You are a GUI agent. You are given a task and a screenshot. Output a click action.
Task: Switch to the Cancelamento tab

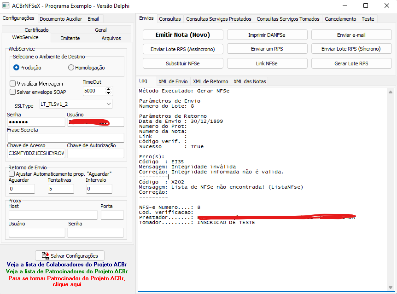(340, 19)
